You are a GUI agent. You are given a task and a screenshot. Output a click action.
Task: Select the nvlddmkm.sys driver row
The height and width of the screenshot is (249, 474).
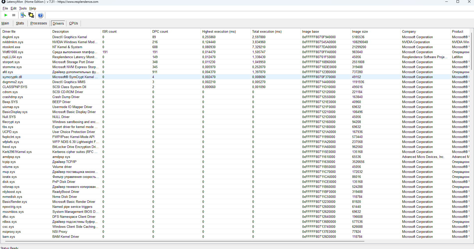[235, 42]
